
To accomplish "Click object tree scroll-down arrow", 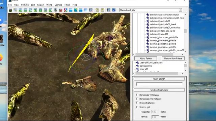I will 185,51.
